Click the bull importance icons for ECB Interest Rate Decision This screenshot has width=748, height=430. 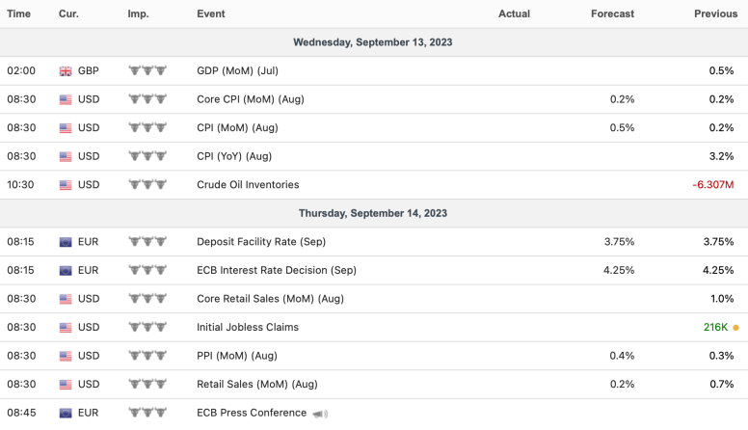[x=147, y=270]
